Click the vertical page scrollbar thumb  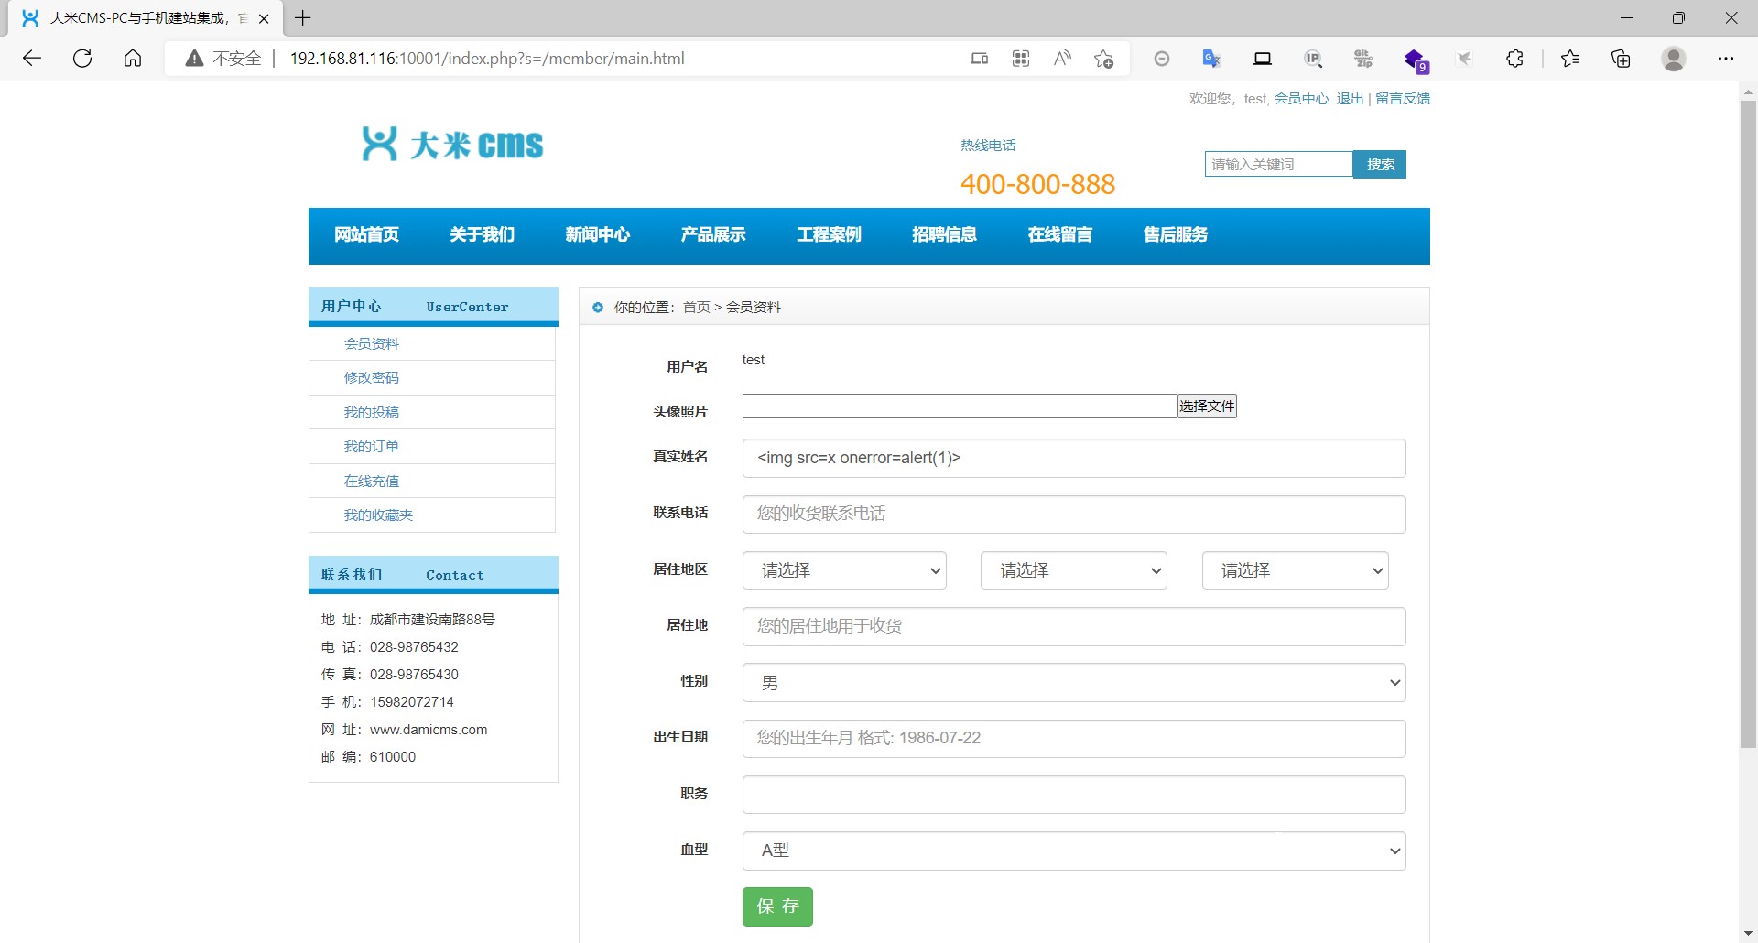1748,423
